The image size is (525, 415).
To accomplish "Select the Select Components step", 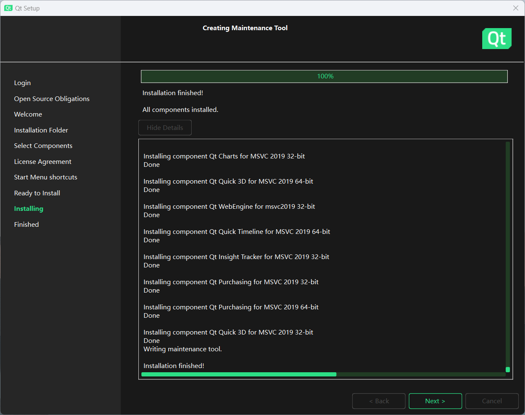I will pos(43,146).
